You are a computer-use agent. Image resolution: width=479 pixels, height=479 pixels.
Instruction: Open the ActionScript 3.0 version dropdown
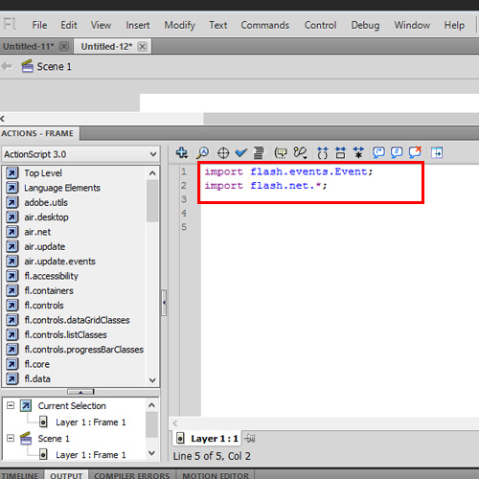pyautogui.click(x=80, y=154)
